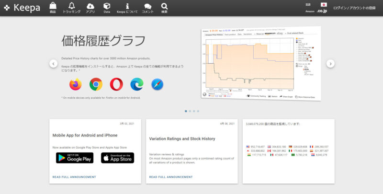Click the Spanish flag beside 321,397,307
383x194 pixels.
point(312,151)
